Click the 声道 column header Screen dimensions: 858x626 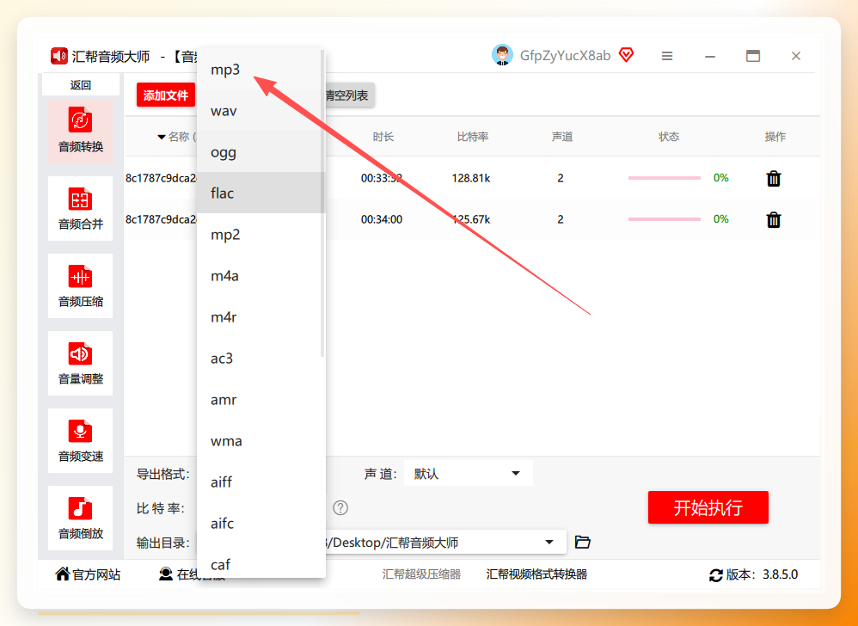pos(562,137)
